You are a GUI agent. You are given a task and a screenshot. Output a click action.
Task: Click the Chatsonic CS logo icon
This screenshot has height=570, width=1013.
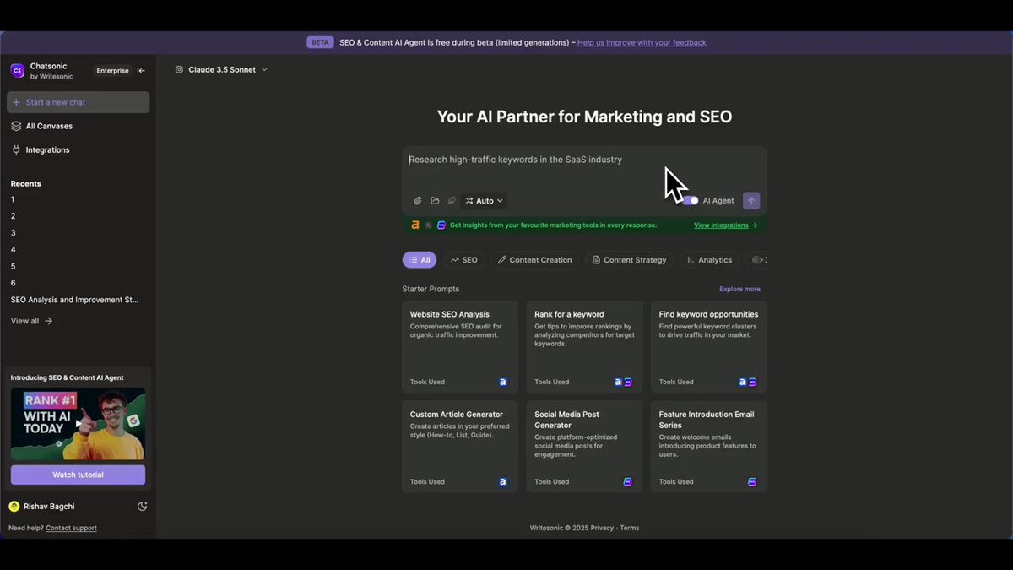click(17, 71)
